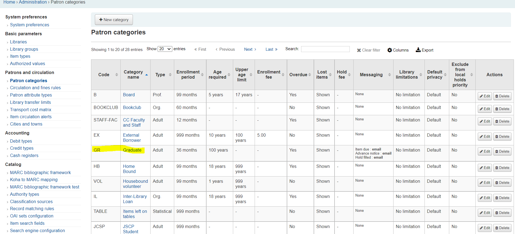This screenshot has width=515, height=234.
Task: Edit the Graduate category
Action: [485, 152]
